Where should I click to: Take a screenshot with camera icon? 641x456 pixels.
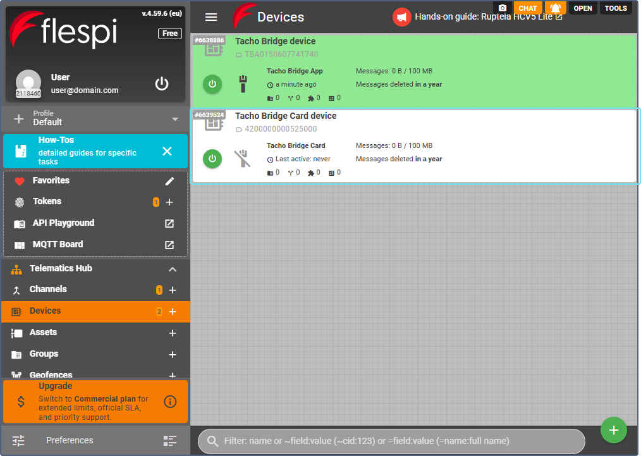pos(503,8)
